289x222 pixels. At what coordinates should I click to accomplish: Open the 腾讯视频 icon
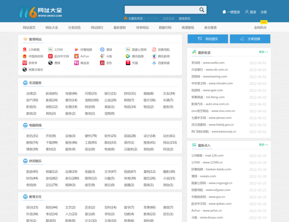[x=128, y=56]
